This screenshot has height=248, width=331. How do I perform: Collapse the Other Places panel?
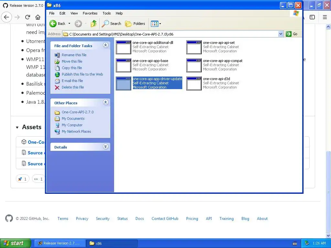tap(106, 102)
